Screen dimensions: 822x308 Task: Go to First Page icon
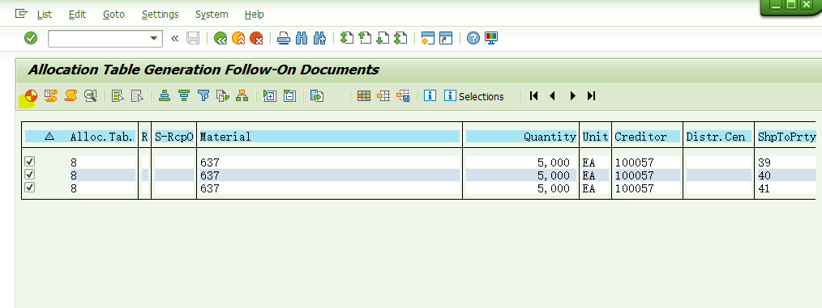[346, 38]
